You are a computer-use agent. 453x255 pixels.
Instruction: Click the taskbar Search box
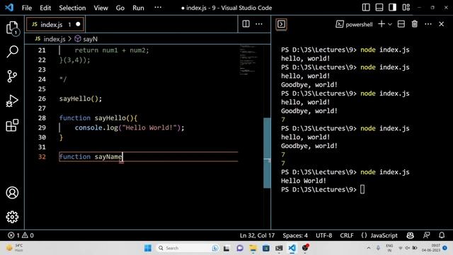coord(187,248)
